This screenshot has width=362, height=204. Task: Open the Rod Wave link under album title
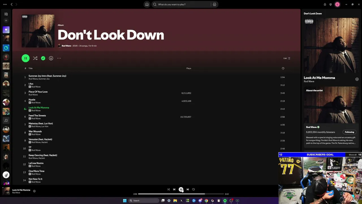pos(66,46)
